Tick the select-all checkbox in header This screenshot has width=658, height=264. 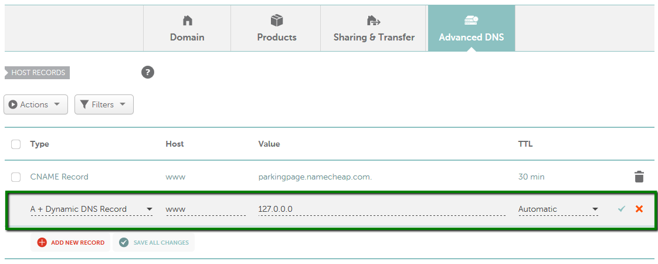coord(16,144)
